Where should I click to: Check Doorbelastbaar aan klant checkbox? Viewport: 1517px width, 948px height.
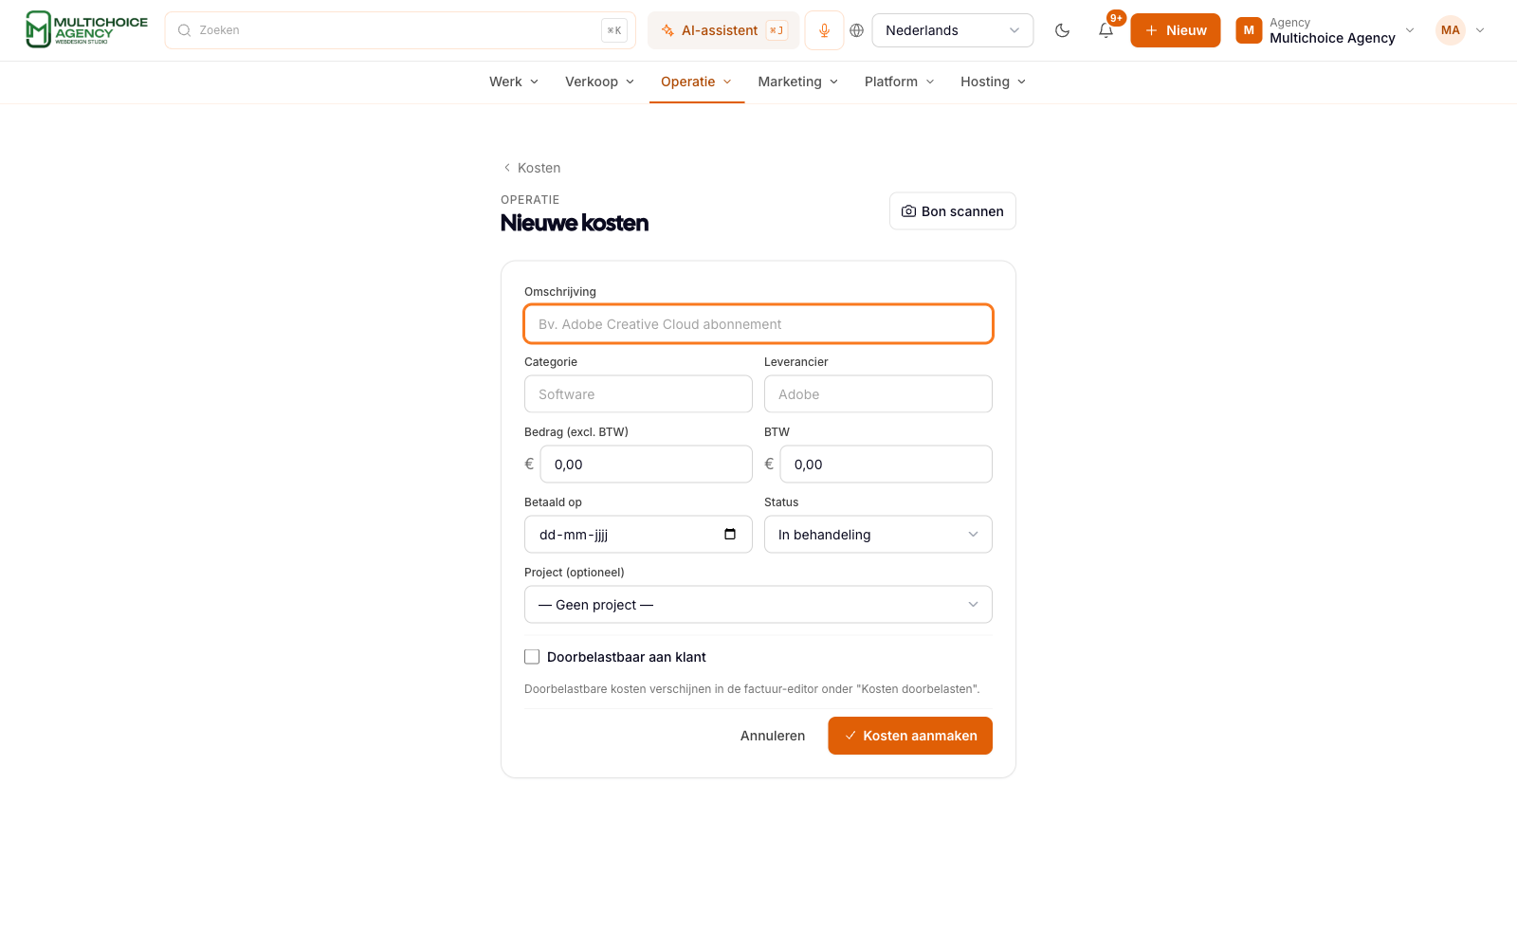(x=532, y=657)
